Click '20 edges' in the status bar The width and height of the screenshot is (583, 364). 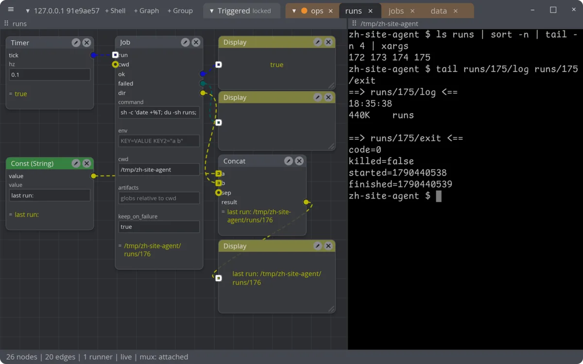(60, 357)
